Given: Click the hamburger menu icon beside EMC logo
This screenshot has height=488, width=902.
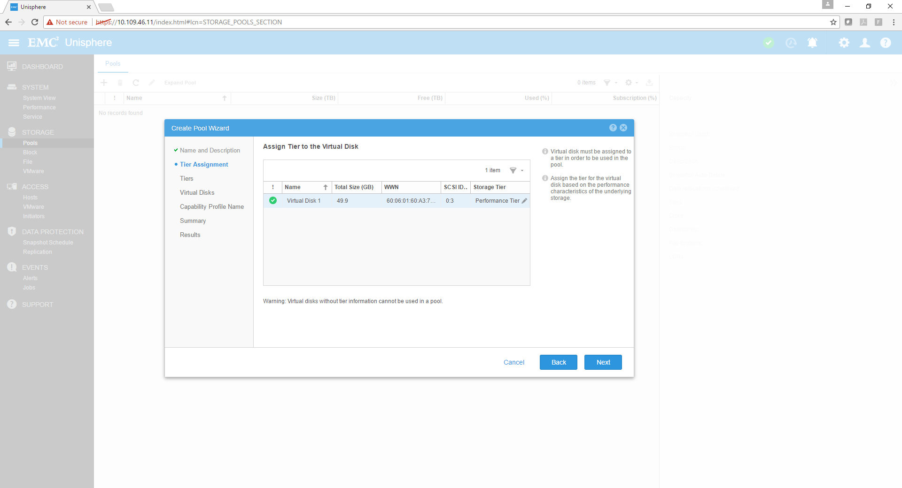Looking at the screenshot, I should (x=14, y=43).
